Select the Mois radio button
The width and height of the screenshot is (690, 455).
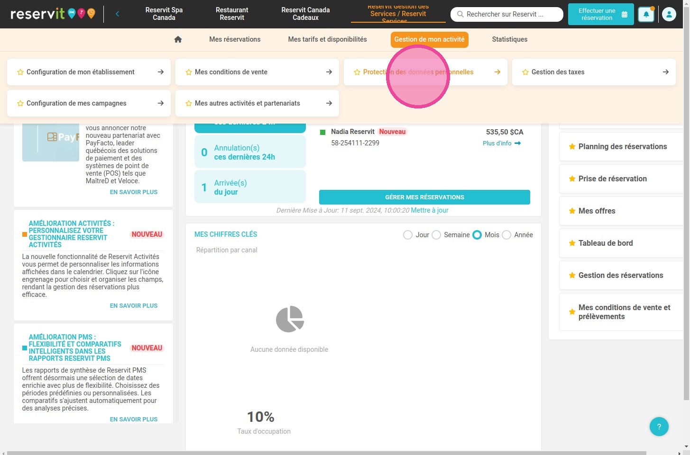coord(477,235)
